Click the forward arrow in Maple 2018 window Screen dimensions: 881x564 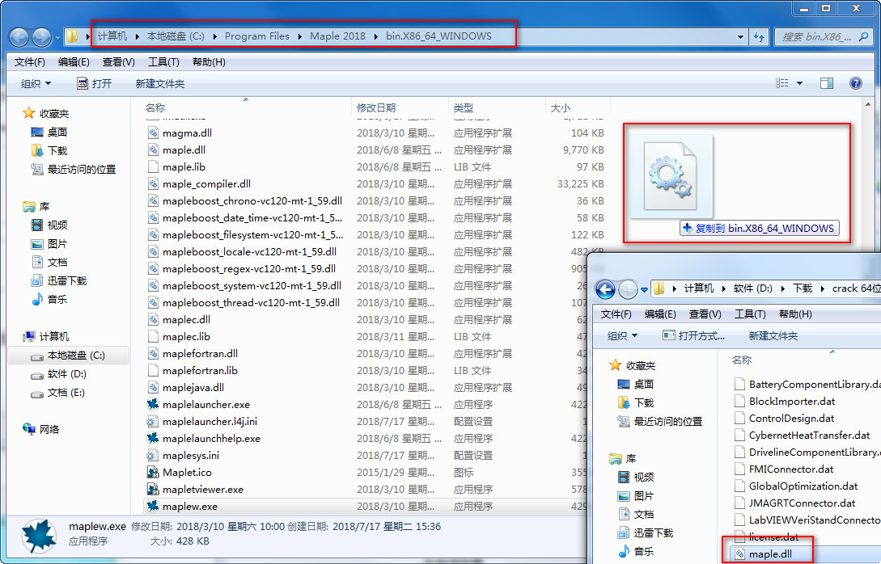click(41, 38)
